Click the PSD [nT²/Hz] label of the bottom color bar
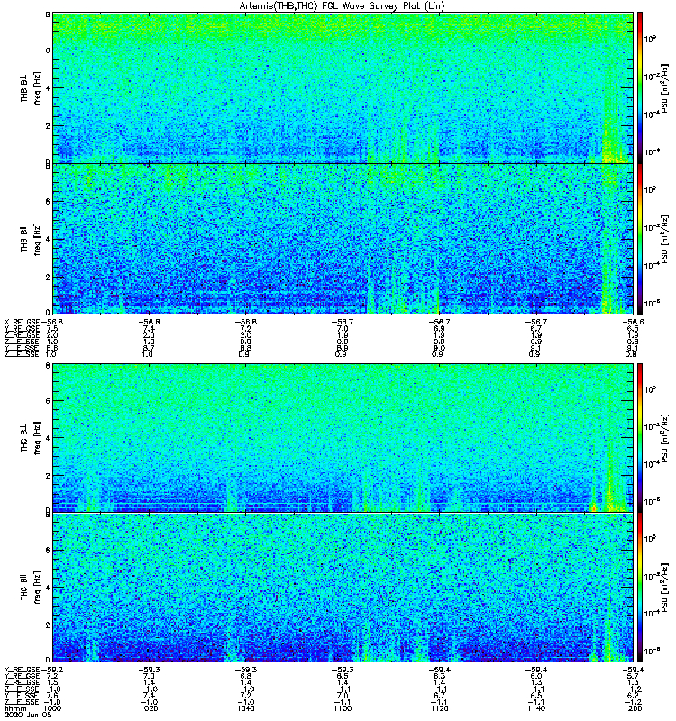Viewport: 676px width, 721px height. [664, 588]
